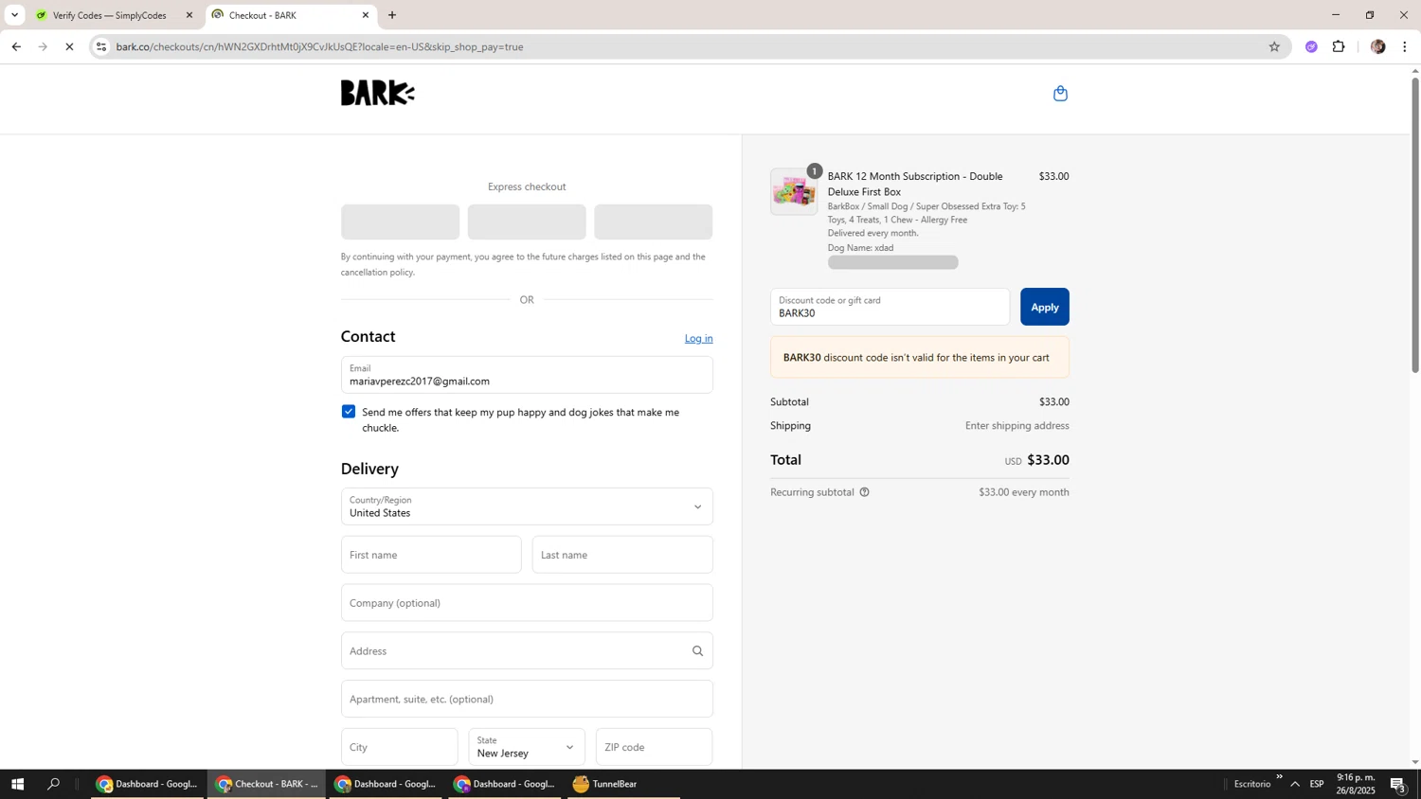Click the ZIP code field
Viewport: 1421px width, 799px height.
click(x=654, y=747)
